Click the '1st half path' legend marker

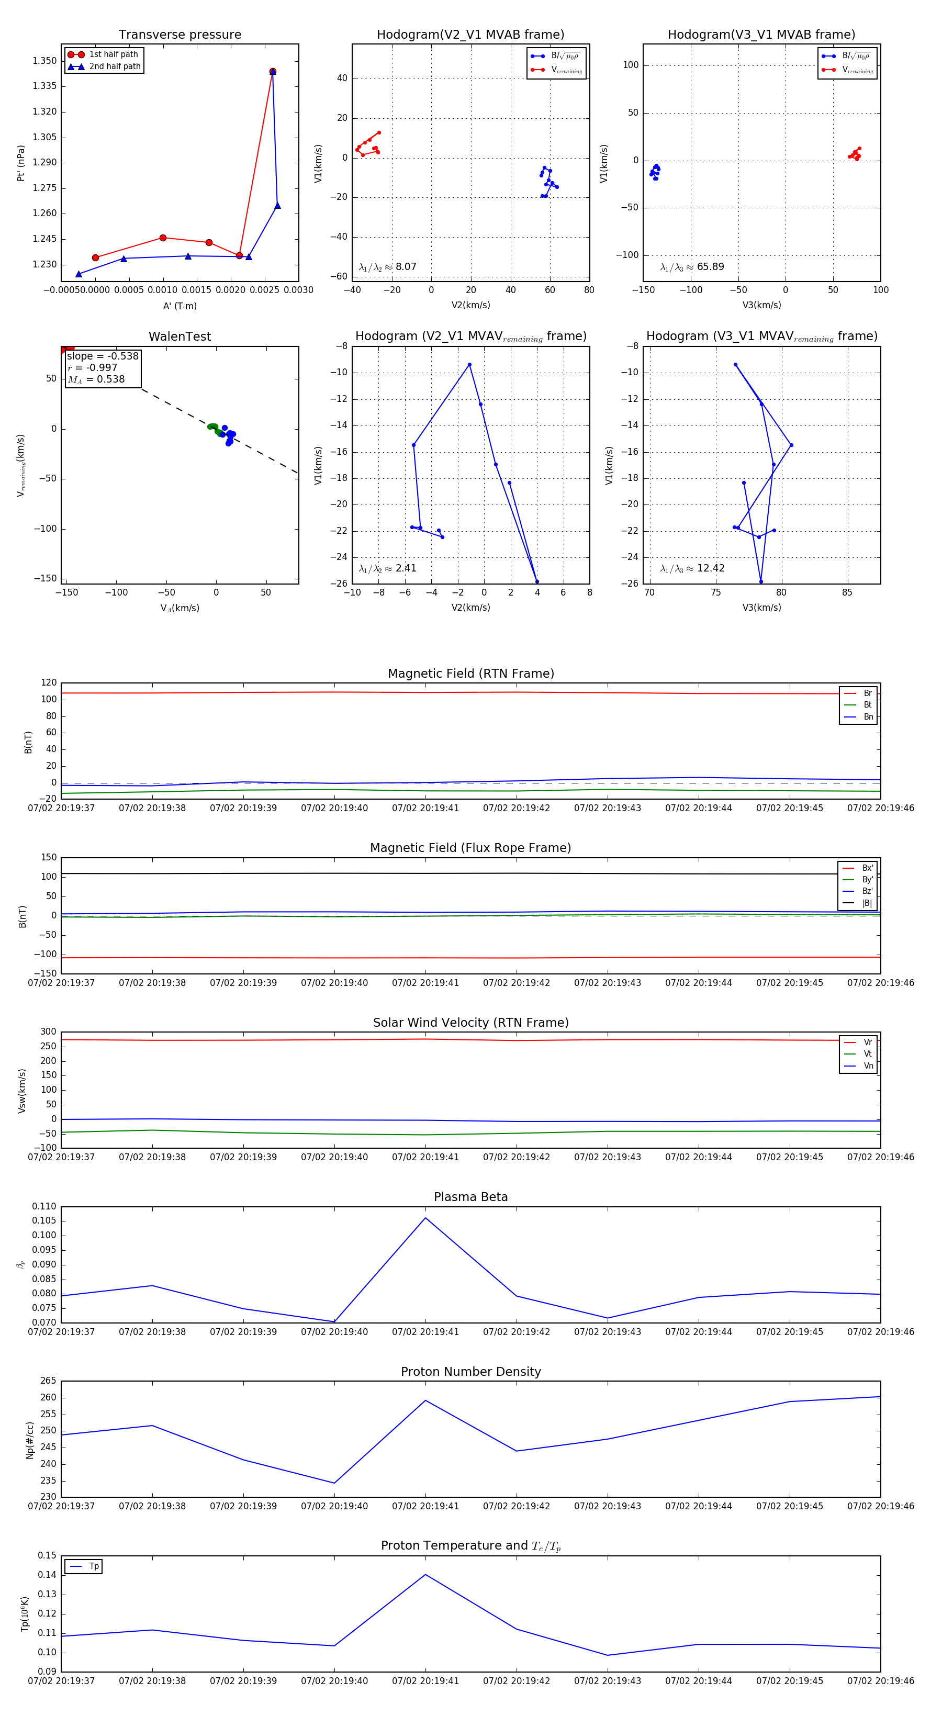point(76,54)
